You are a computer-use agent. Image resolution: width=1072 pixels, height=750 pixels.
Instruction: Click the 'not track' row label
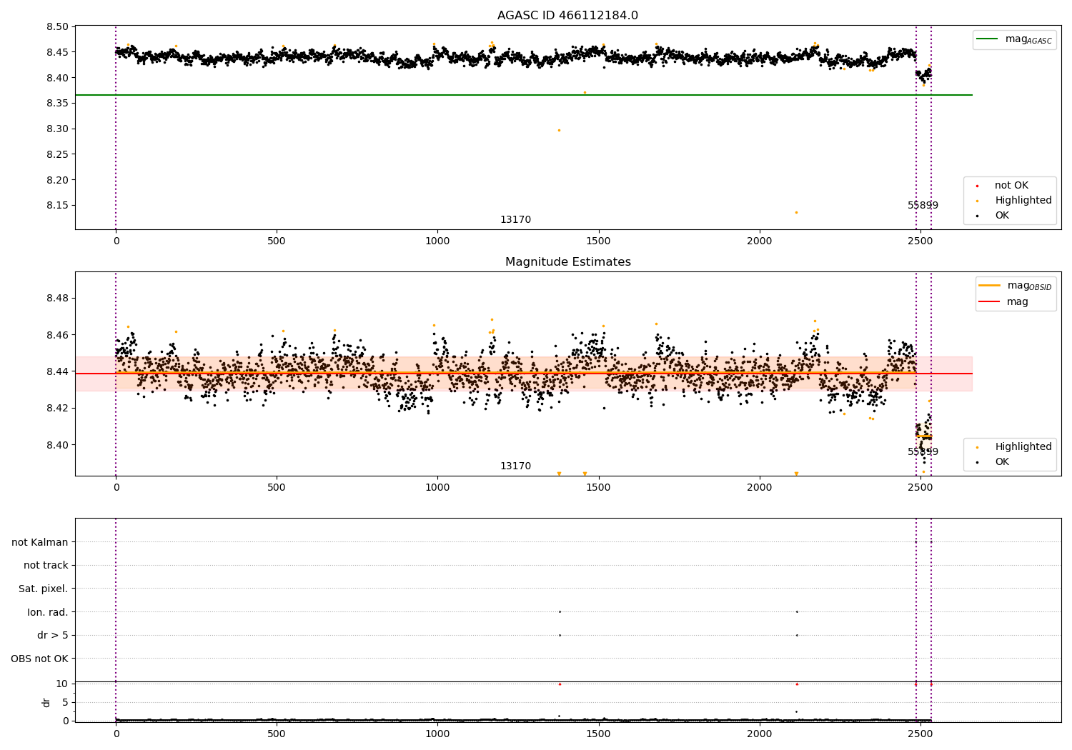46,566
